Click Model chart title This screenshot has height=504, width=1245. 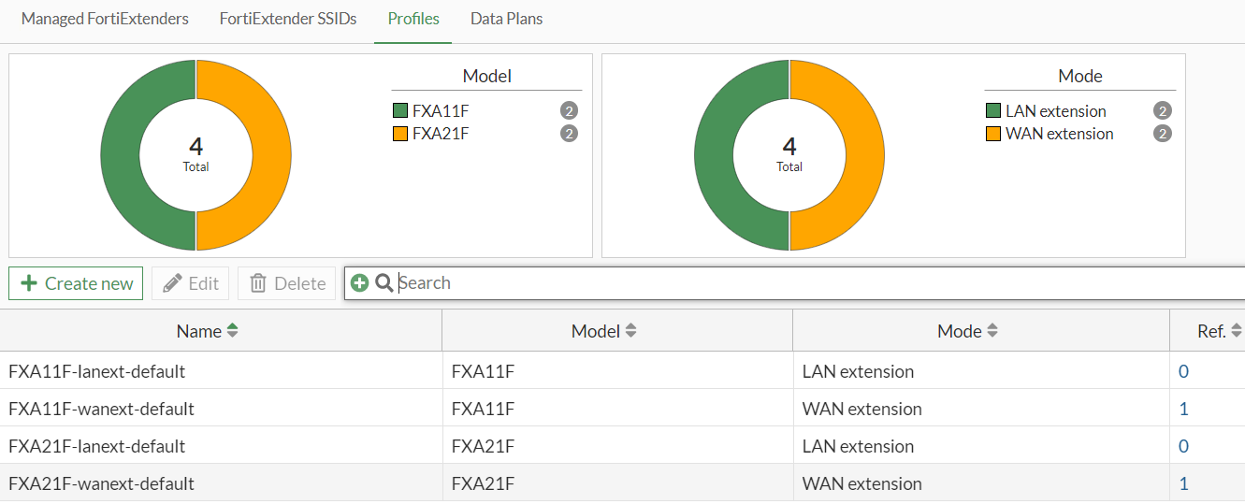[487, 76]
